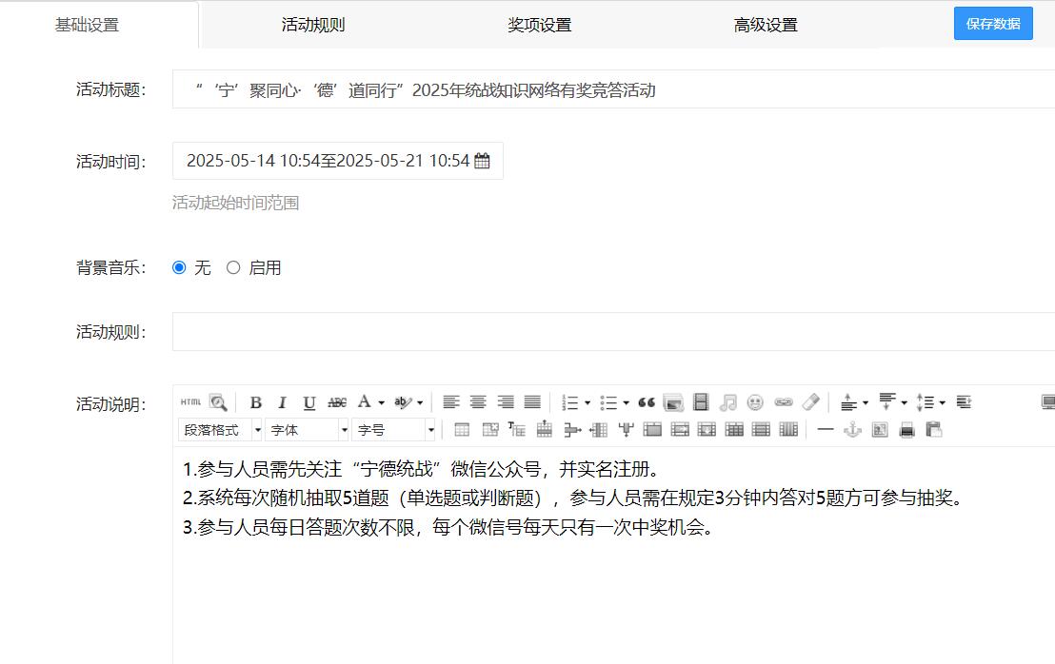Open the HTML source view in the editor
The image size is (1055, 664).
point(190,402)
